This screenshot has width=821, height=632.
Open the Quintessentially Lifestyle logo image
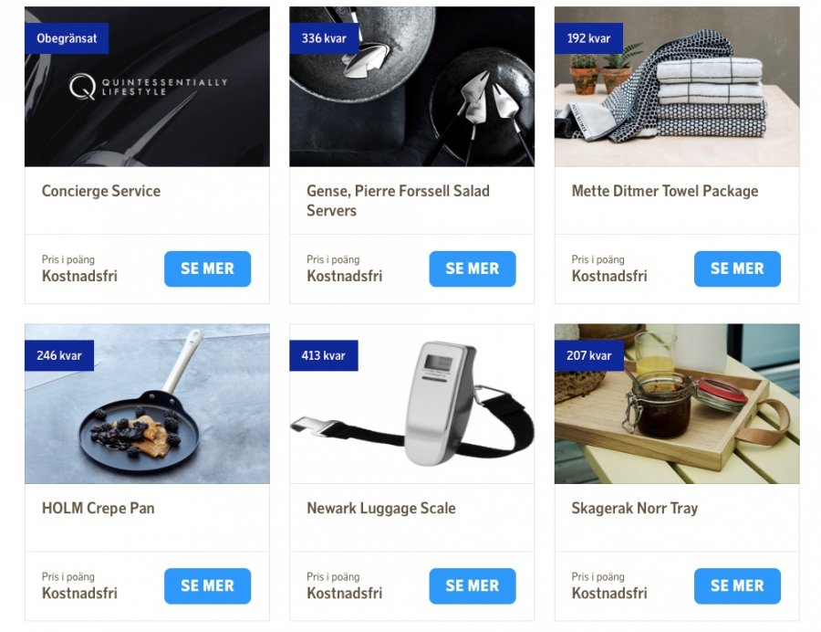click(147, 87)
